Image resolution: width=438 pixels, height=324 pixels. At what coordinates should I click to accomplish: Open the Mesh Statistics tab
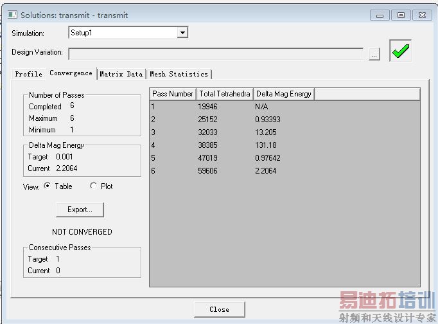(x=179, y=74)
